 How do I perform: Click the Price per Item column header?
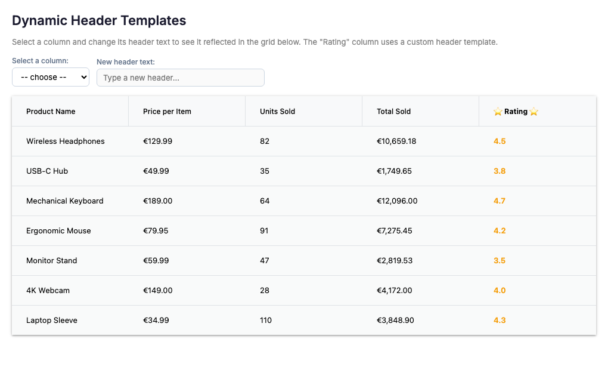click(x=167, y=112)
